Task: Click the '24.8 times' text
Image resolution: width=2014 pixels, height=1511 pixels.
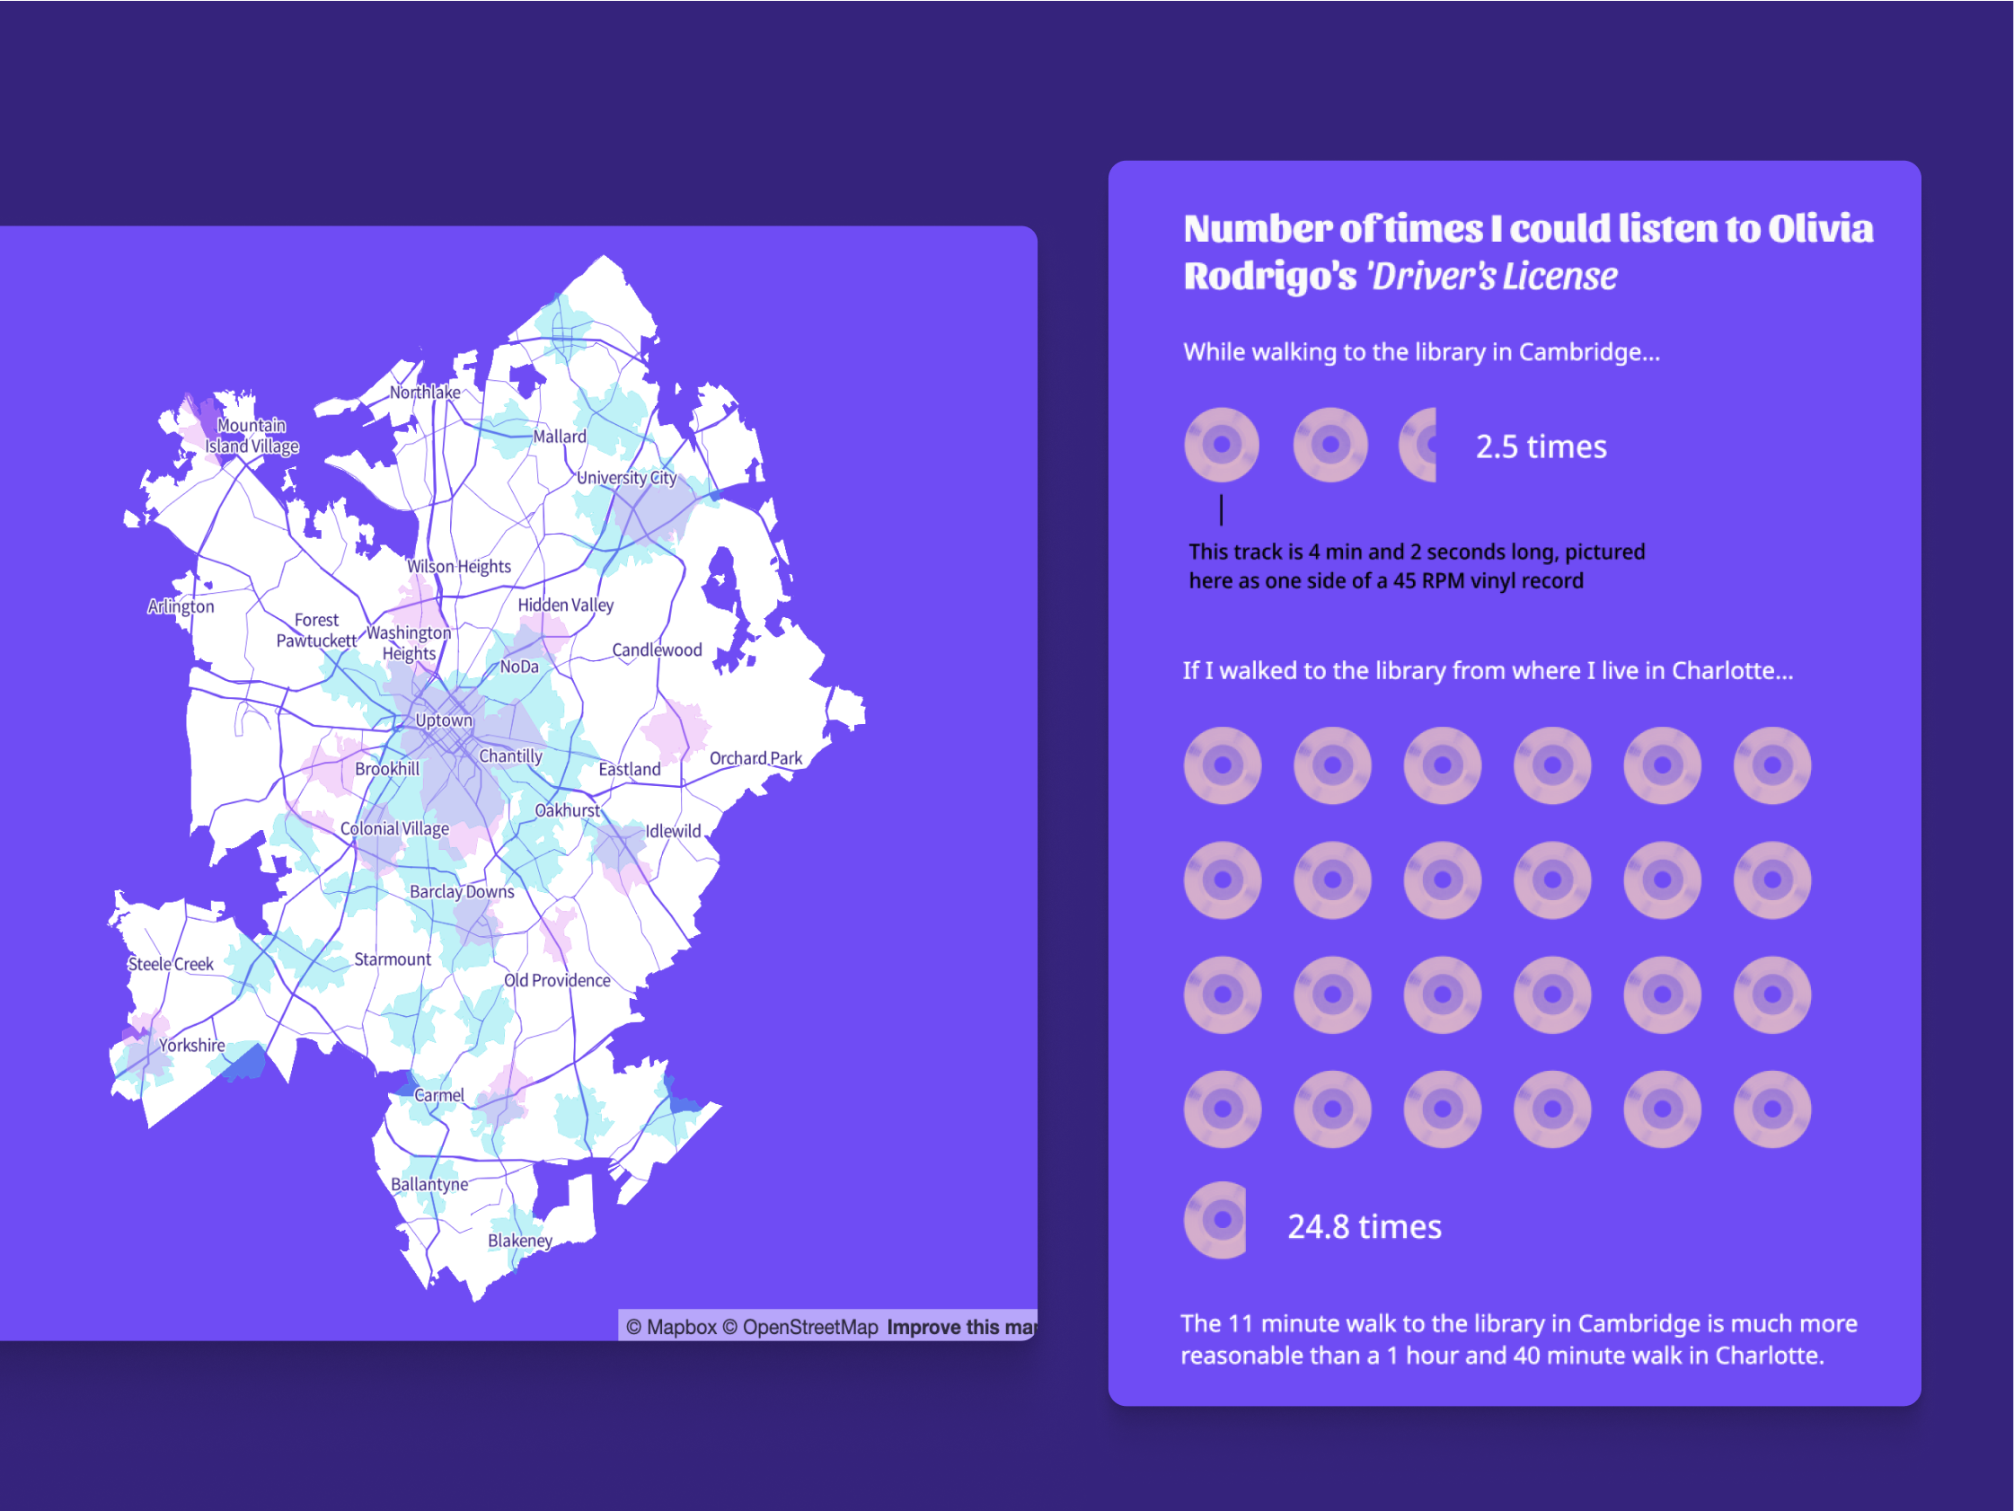Action: 1364,1227
